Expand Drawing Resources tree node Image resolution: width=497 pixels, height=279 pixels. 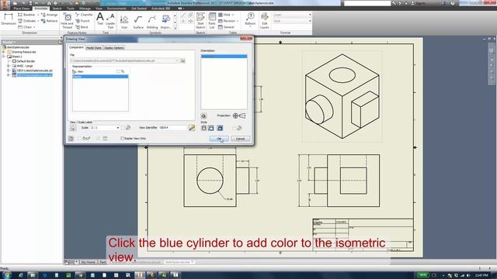click(x=4, y=52)
